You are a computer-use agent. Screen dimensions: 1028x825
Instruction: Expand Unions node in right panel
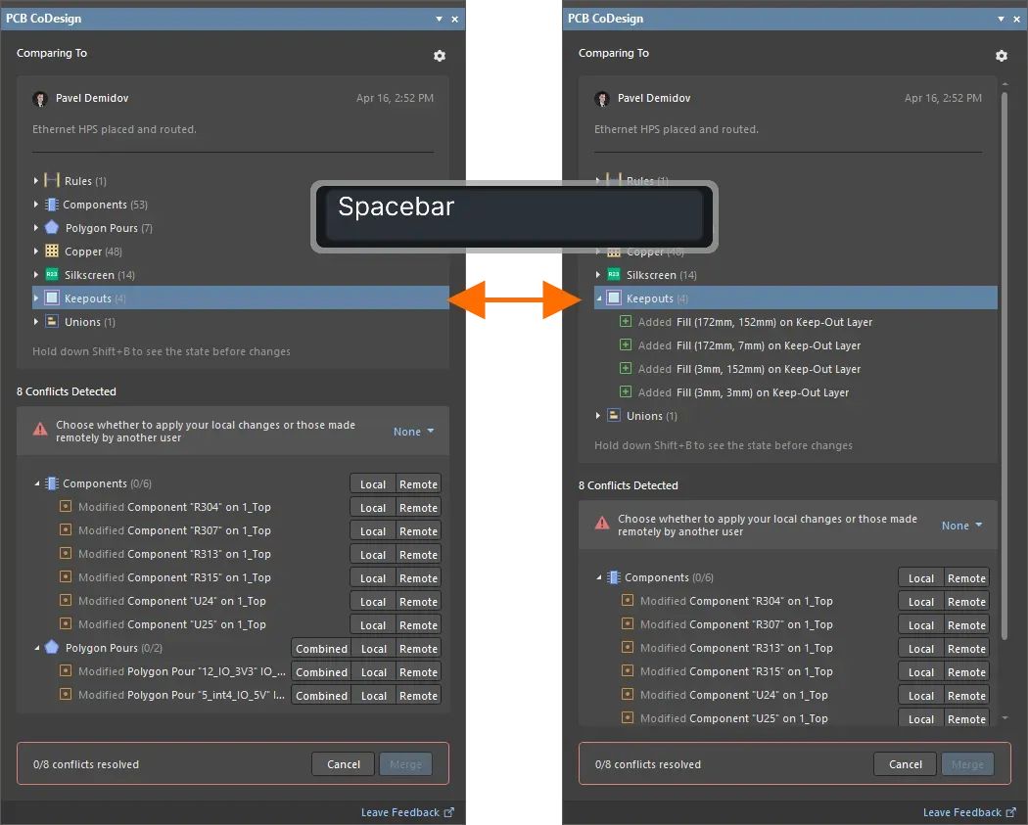click(x=598, y=416)
